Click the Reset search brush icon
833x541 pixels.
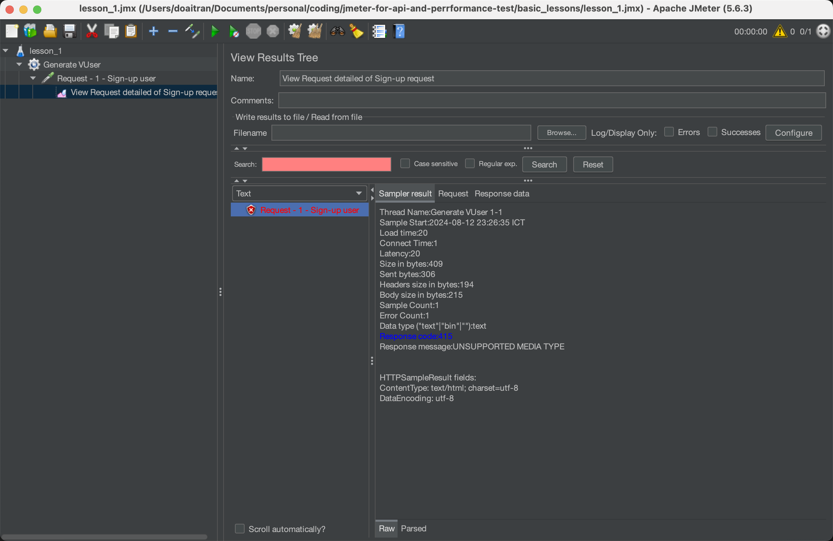(357, 31)
